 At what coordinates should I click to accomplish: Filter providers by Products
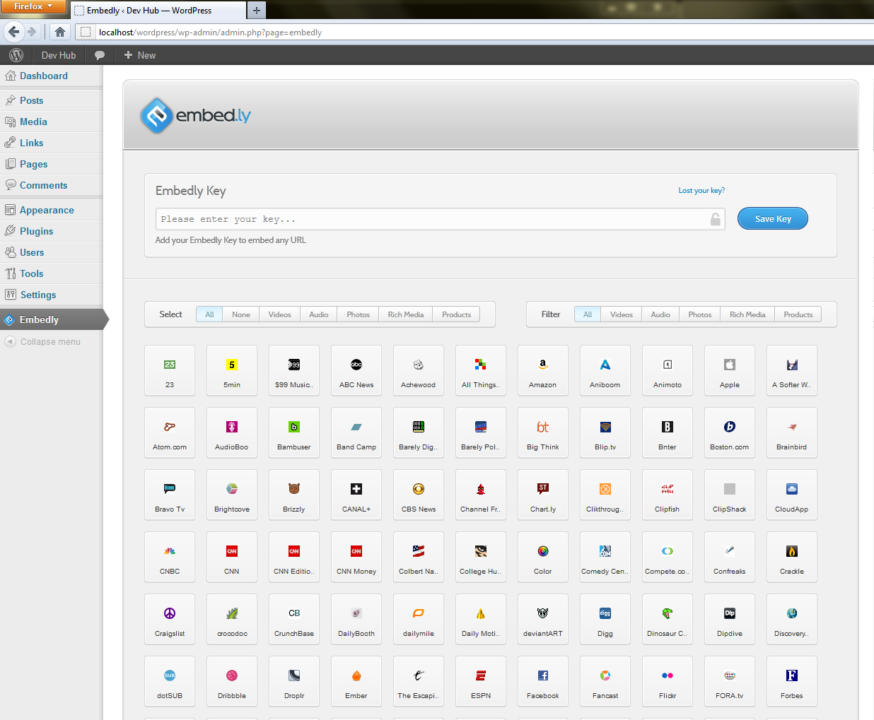pos(798,314)
